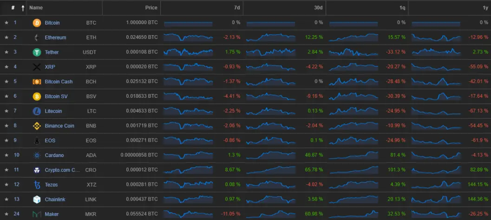This screenshot has height=220, width=491.
Task: Sort by the 1y column header
Action: [485, 7]
